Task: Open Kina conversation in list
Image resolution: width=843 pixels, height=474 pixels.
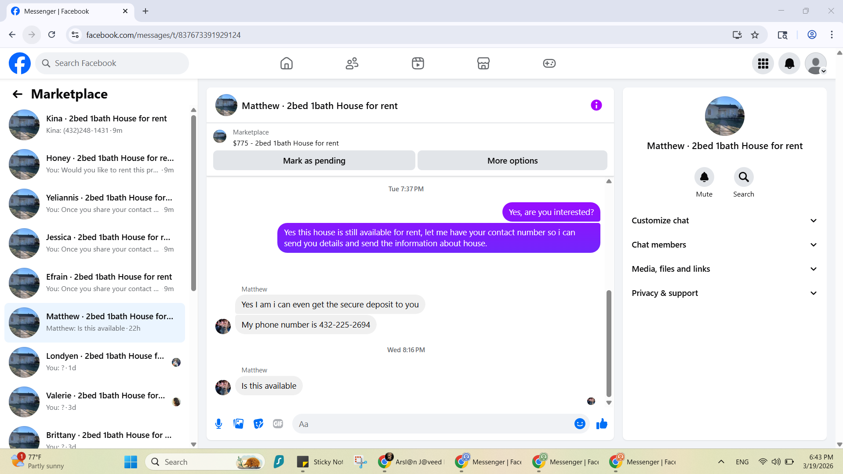Action: [x=94, y=125]
